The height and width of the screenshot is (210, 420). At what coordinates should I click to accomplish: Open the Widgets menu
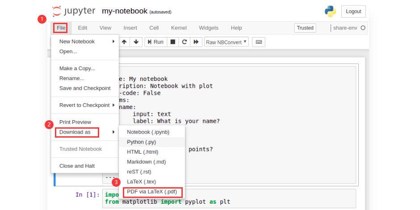coord(209,28)
